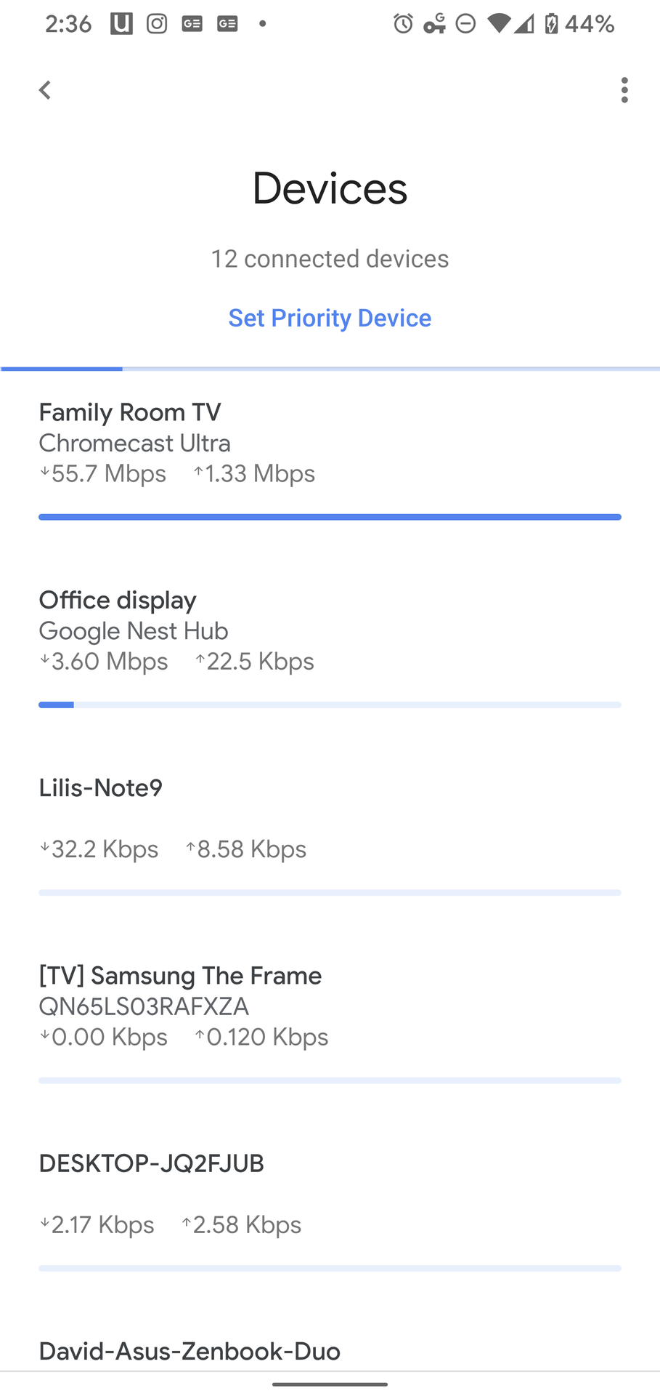Tap the back arrow icon

[45, 90]
